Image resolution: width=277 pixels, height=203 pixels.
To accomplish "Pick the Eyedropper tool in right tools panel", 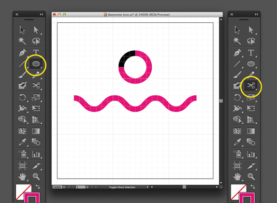I will point(237,142).
